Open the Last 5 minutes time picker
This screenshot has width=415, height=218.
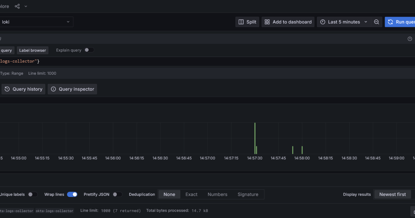click(344, 22)
